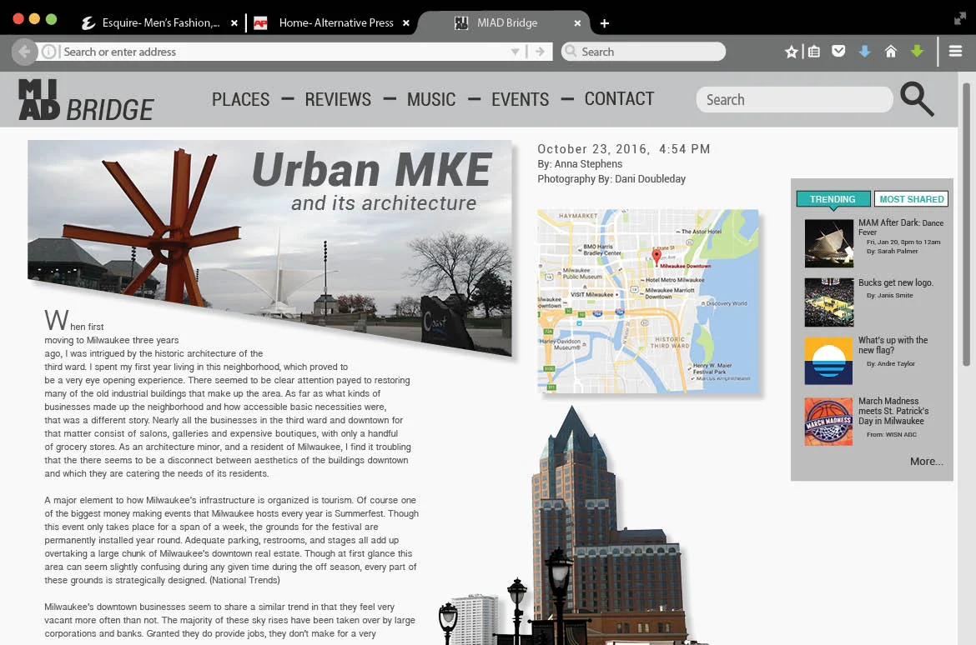Click By: Janis Smite byline
The width and height of the screenshot is (976, 645).
889,296
